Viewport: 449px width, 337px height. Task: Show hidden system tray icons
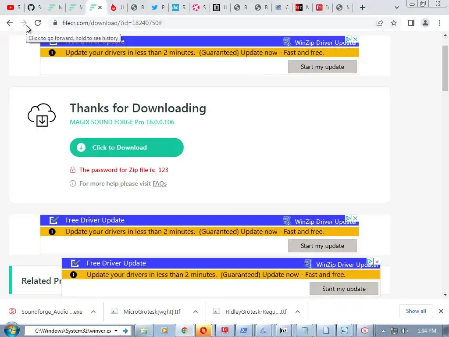[383, 331]
